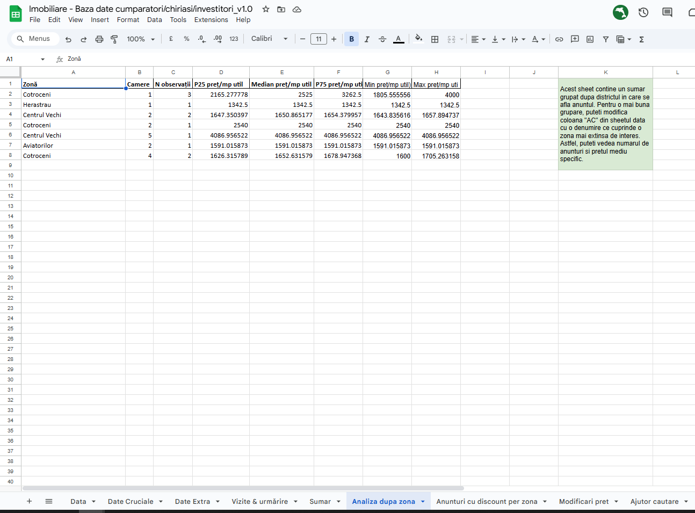The width and height of the screenshot is (695, 513).
Task: Click the undo arrow icon
Action: pyautogui.click(x=68, y=39)
